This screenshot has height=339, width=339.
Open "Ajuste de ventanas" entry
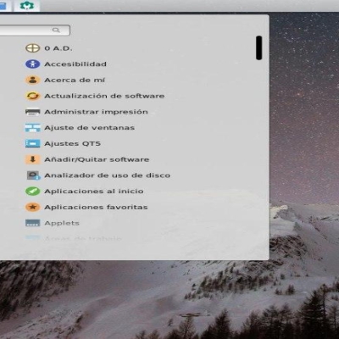89,128
